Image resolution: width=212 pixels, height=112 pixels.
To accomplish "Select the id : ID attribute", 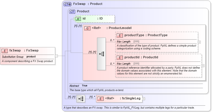I will click(92, 18).
